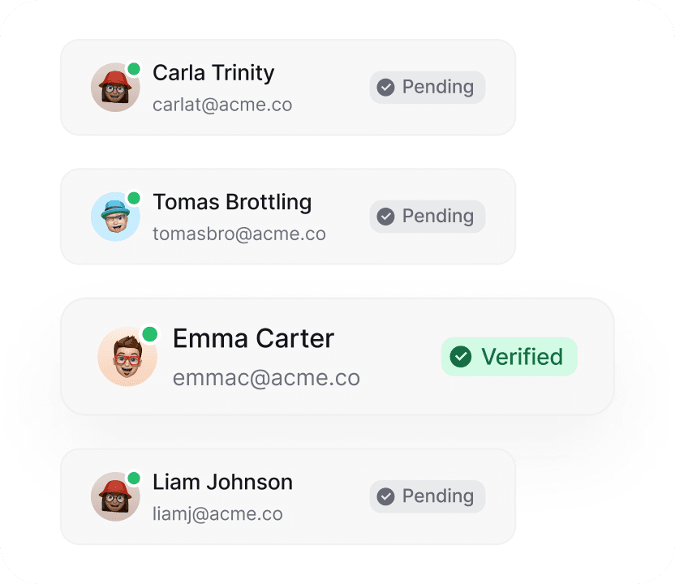Open the carlat@acme.co email address
Image resolution: width=675 pixels, height=584 pixels.
click(x=222, y=105)
